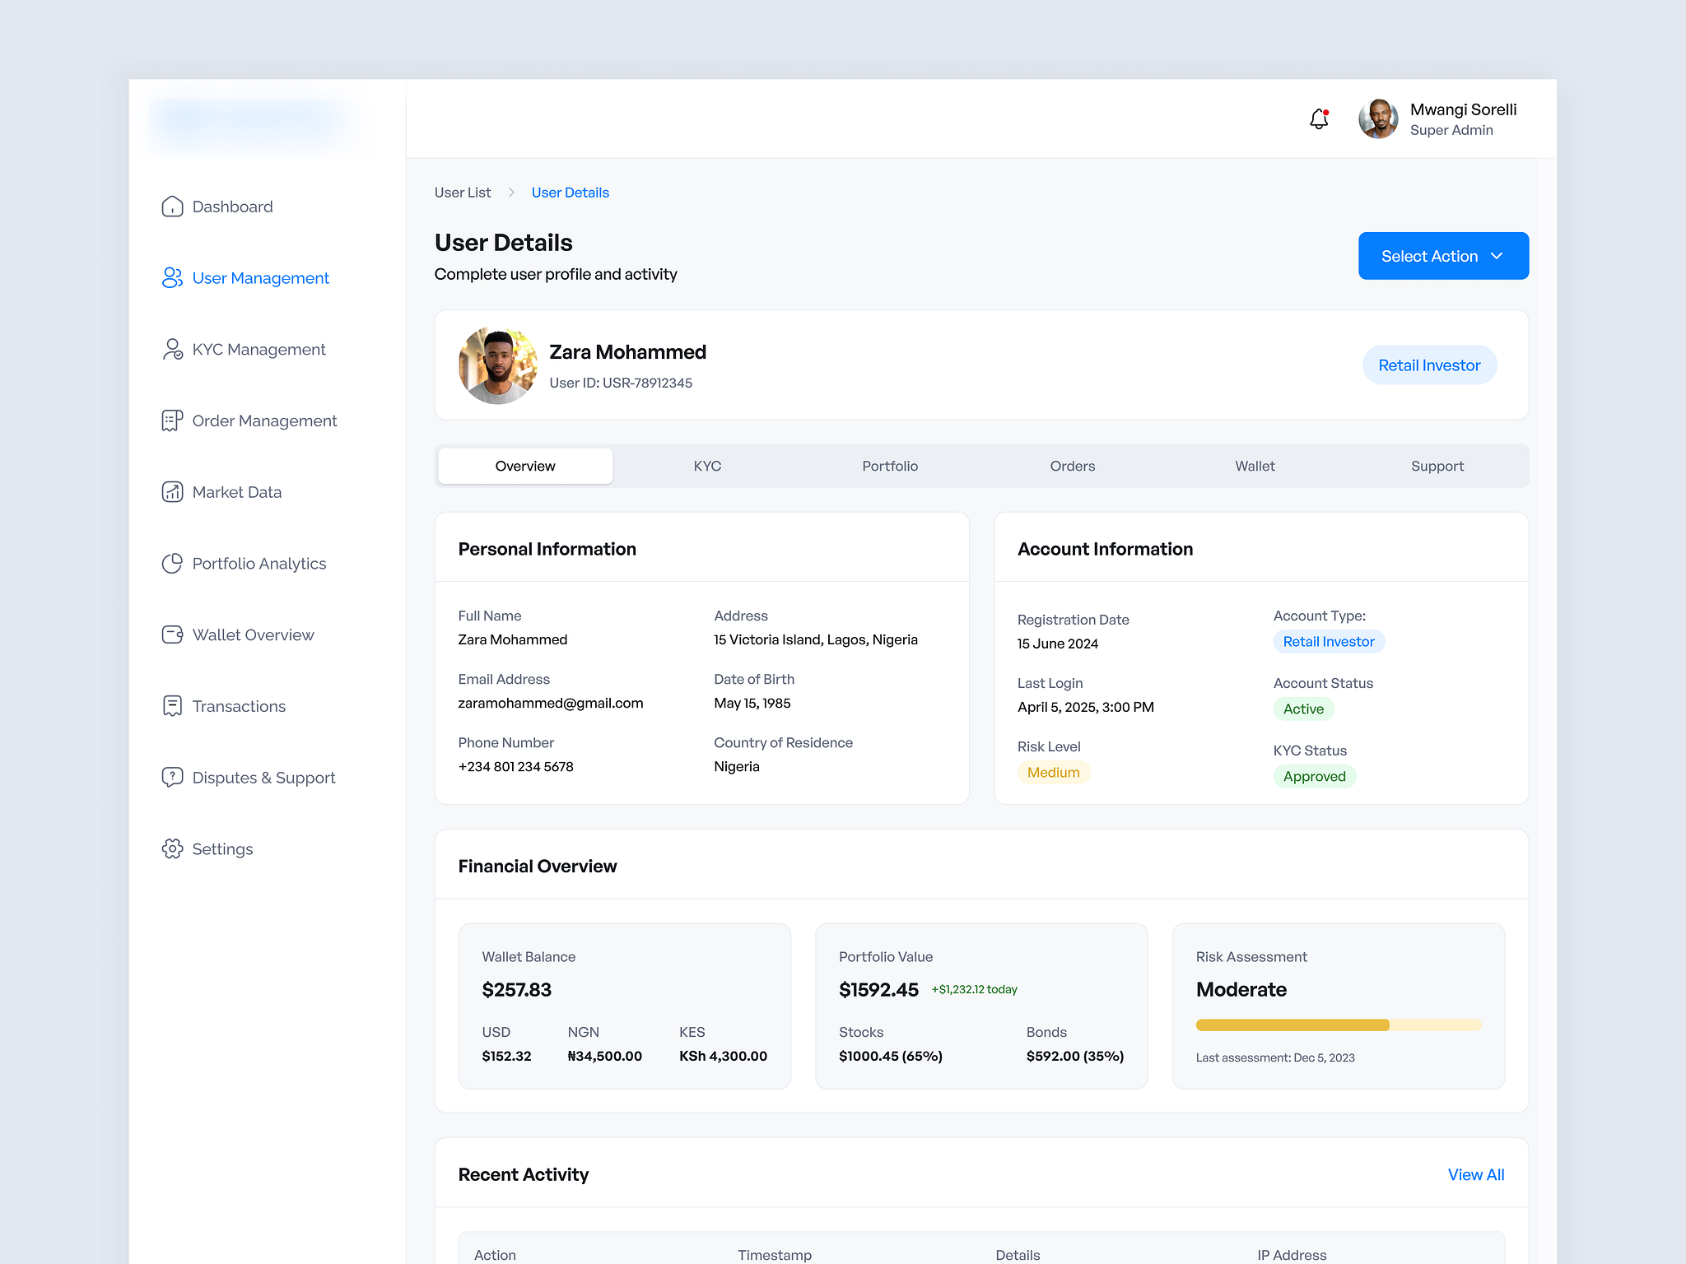Open KYC Management from the sidebar
Screen dimensions: 1686x1264
point(172,349)
